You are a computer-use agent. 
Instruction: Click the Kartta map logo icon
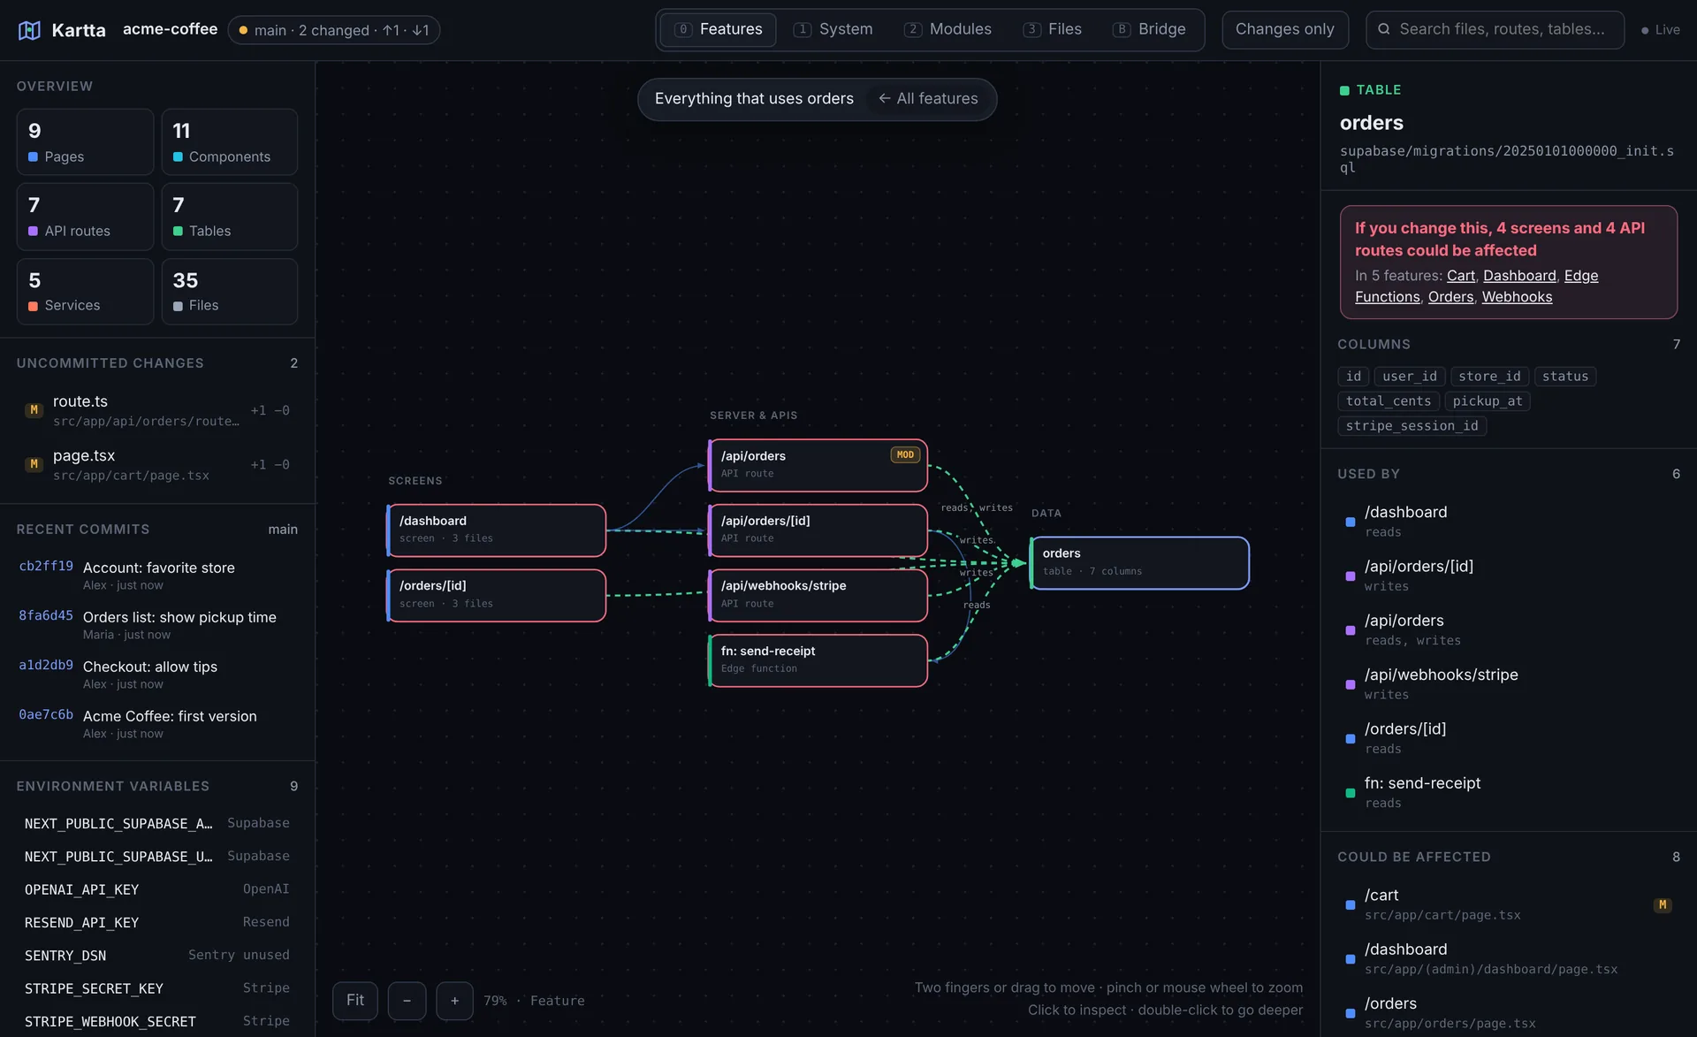29,30
